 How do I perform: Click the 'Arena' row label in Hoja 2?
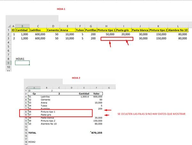pyautogui.click(x=44, y=103)
